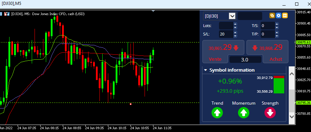Click the [DJI30],M5 window title
311x132 pixels.
coord(12,4)
